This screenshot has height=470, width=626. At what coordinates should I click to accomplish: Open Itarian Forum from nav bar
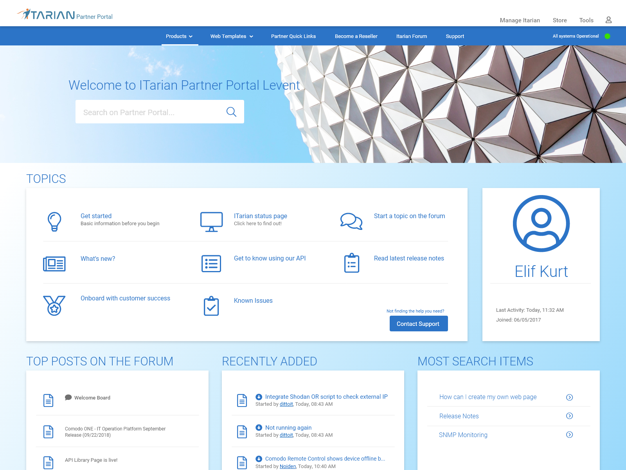tap(412, 36)
